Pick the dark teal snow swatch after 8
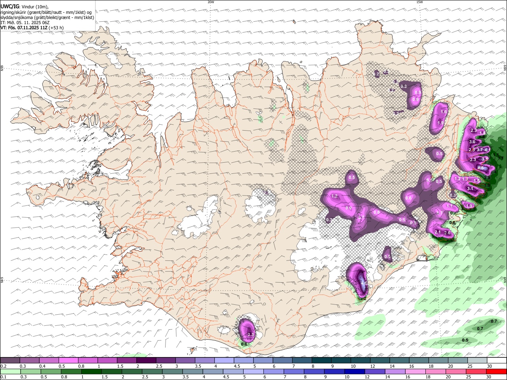Image resolution: width=507 pixels, height=380 pixels. coord(322,360)
